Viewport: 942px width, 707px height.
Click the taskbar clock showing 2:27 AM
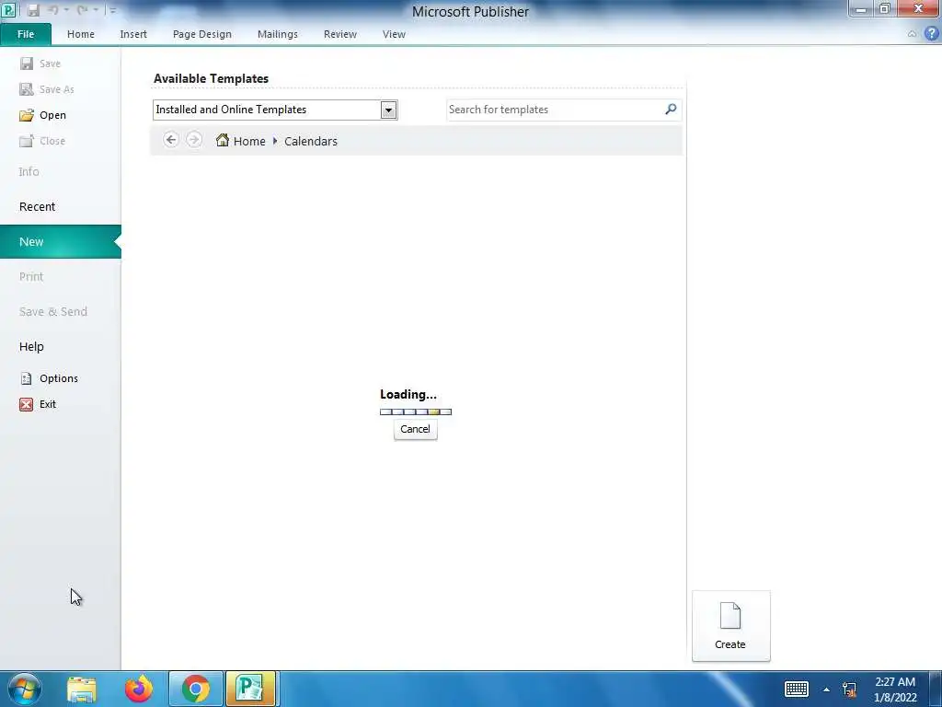pos(895,690)
